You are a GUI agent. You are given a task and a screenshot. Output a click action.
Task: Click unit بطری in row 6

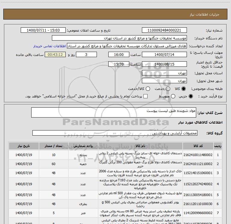pos(83,204)
